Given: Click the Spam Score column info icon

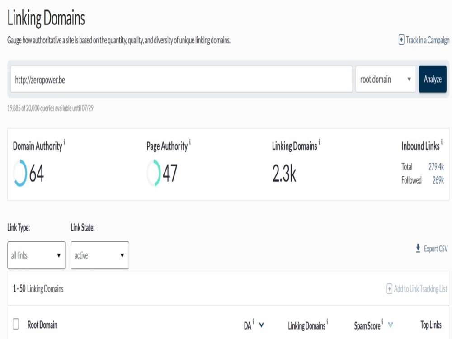Looking at the screenshot, I should 382,321.
